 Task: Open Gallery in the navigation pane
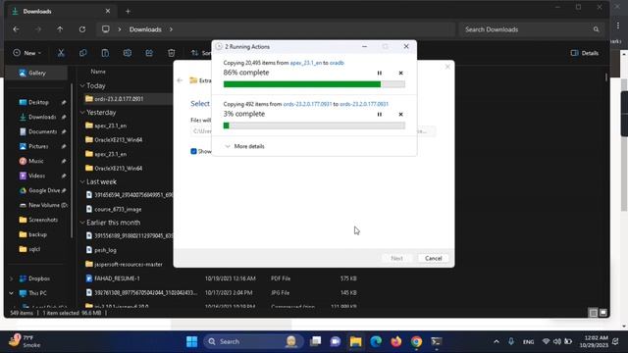37,73
